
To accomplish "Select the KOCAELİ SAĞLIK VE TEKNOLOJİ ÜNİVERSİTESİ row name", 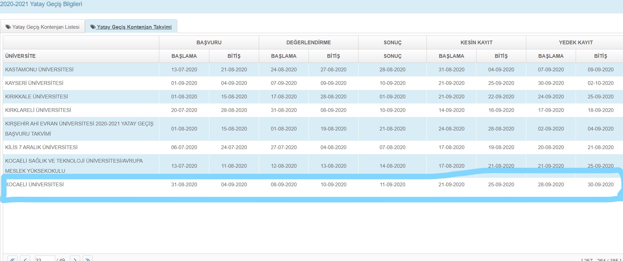I will point(74,166).
